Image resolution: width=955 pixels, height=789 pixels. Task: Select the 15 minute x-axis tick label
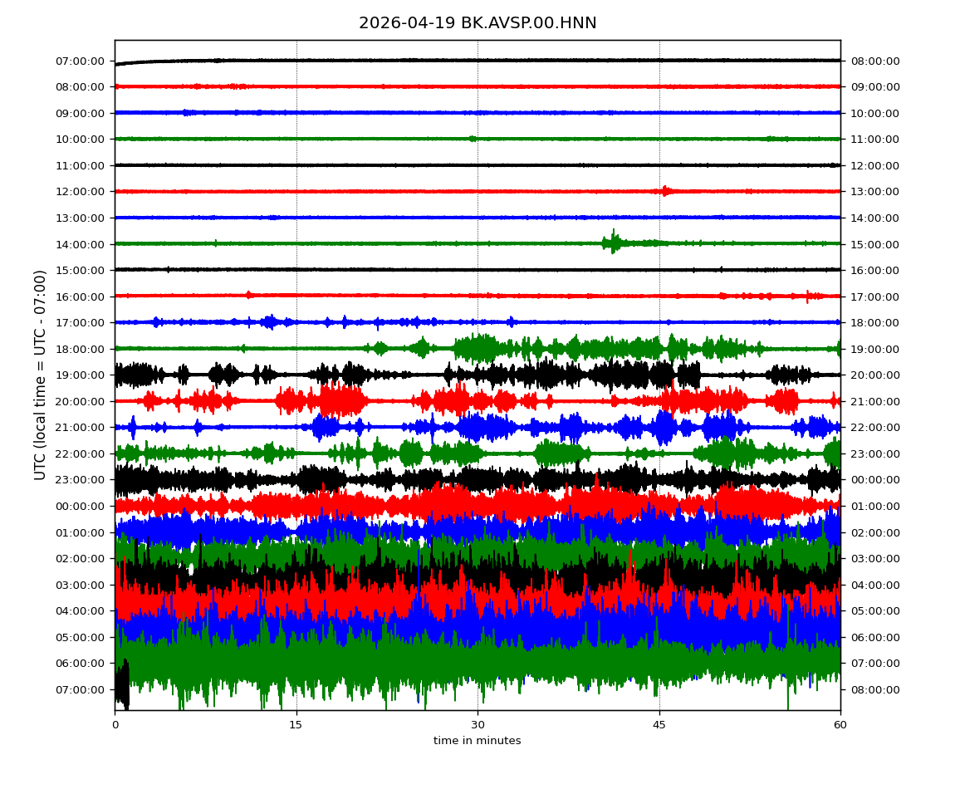296,725
